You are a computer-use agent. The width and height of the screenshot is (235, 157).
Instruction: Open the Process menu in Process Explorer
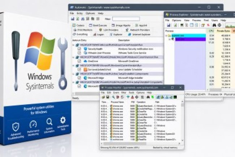[x=196, y=20]
